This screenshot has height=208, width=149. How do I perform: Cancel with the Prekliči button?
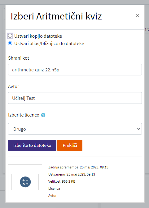coord(70,145)
